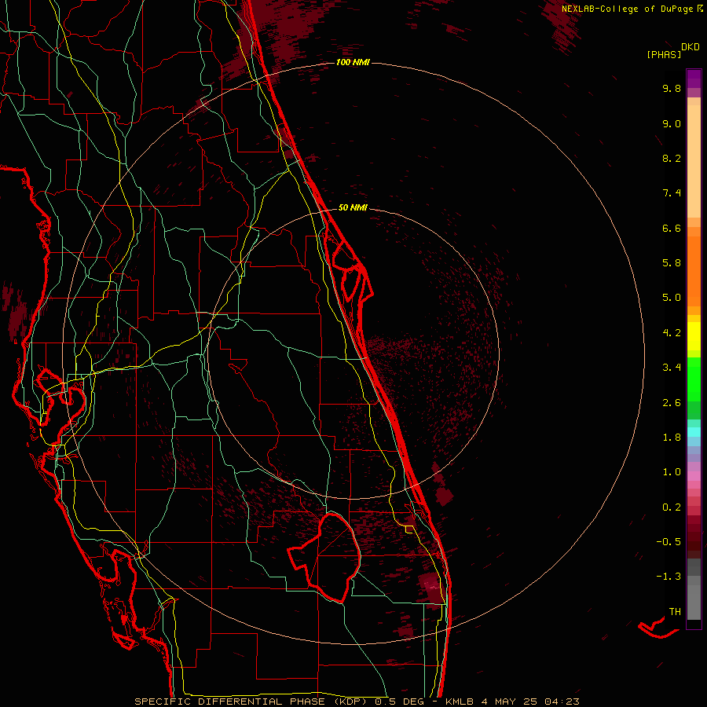Click the TH threshold label
This screenshot has width=707, height=707.
coord(675,612)
